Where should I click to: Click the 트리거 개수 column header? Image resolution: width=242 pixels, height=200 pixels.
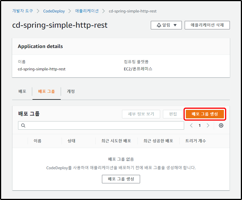[x=195, y=141]
